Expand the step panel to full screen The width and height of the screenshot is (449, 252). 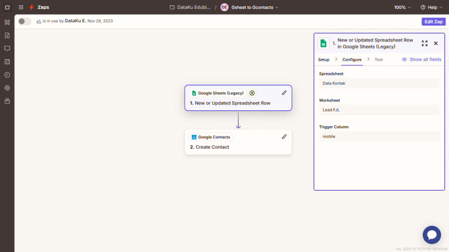click(x=424, y=43)
